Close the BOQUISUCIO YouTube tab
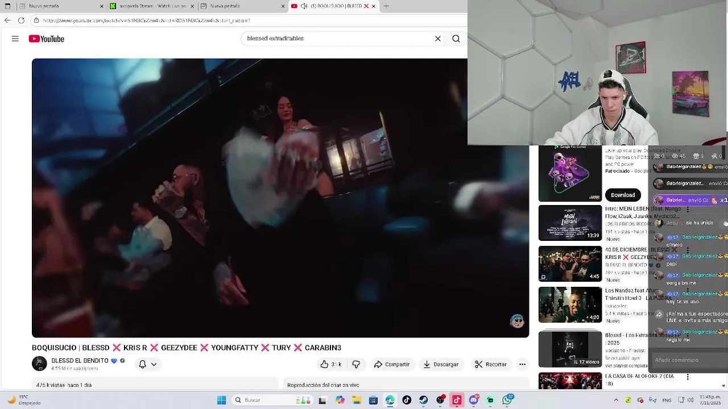The height and width of the screenshot is (409, 728). [373, 6]
